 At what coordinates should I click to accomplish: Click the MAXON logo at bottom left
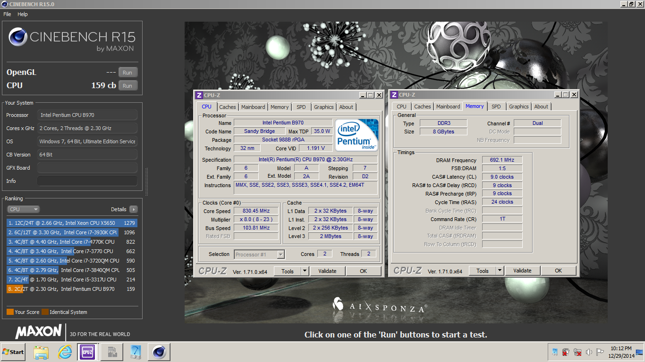point(38,332)
